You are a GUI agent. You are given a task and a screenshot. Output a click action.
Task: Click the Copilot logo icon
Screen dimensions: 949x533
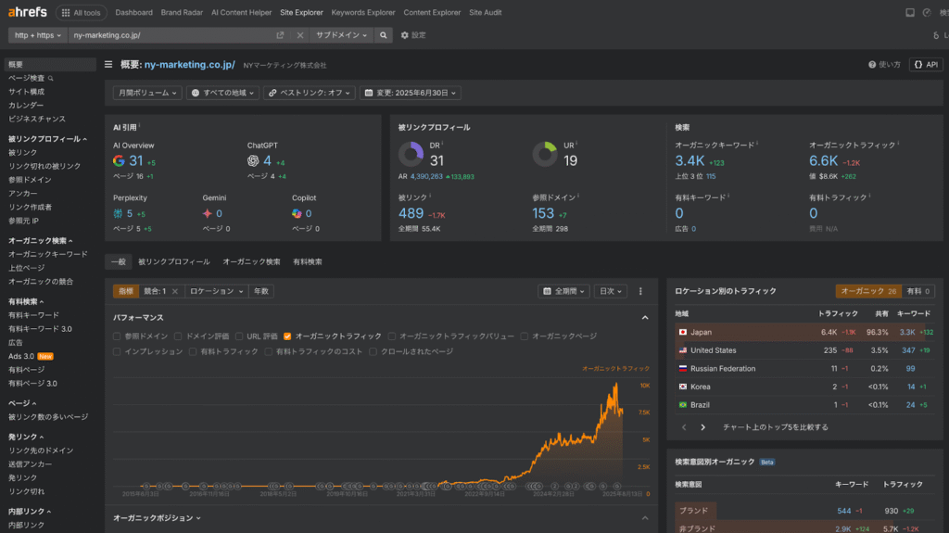pyautogui.click(x=297, y=213)
